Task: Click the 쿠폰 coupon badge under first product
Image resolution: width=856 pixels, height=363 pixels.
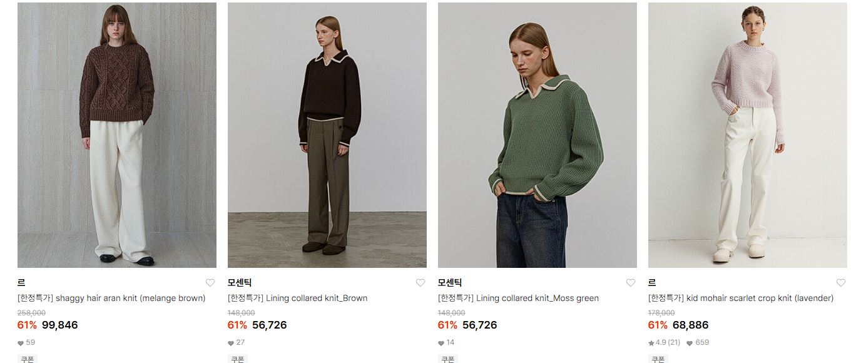Action: [x=28, y=359]
